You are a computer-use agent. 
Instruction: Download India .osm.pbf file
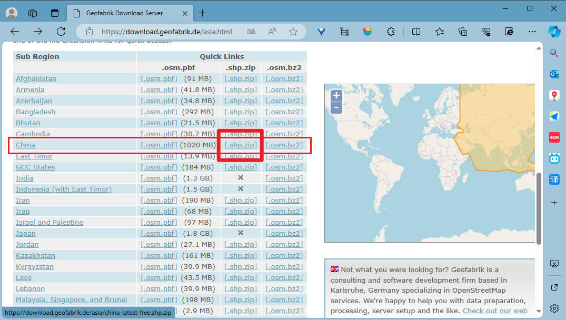pyautogui.click(x=159, y=178)
